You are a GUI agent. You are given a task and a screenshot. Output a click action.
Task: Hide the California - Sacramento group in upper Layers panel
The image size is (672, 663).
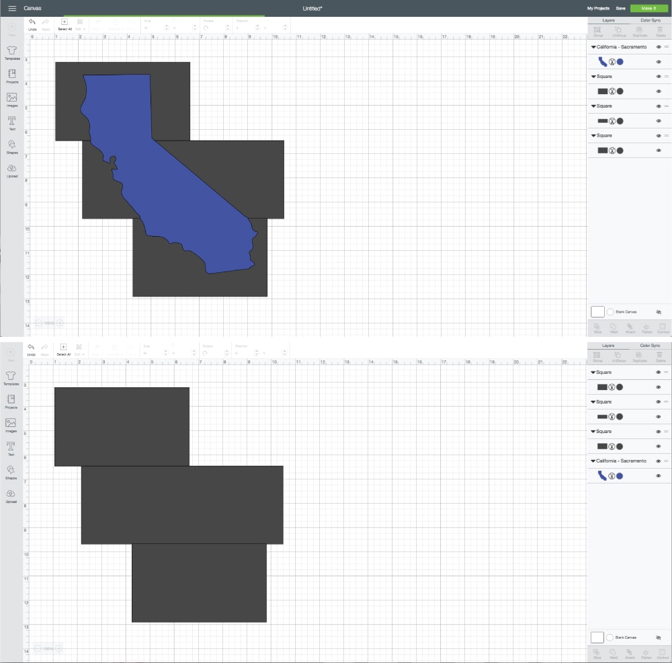pyautogui.click(x=659, y=47)
